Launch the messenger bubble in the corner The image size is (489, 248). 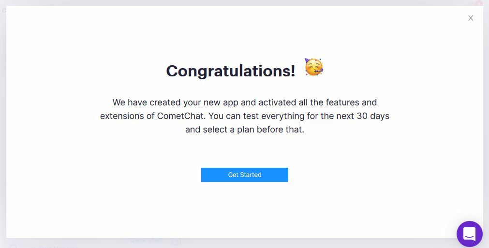[469, 234]
